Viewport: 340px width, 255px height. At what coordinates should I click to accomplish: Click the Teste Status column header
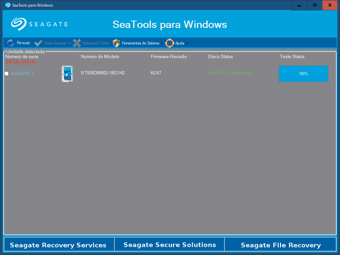292,56
